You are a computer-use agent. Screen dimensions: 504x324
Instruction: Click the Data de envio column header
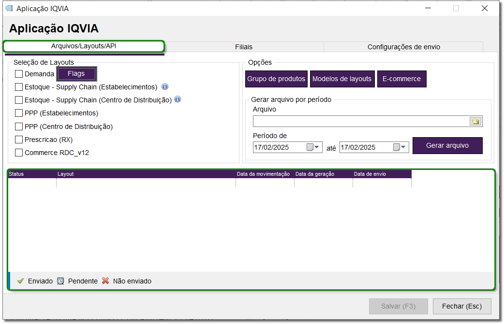[x=382, y=174]
